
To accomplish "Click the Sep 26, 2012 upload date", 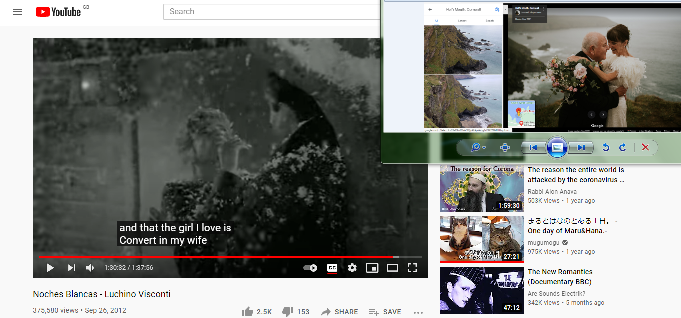I will coord(105,310).
